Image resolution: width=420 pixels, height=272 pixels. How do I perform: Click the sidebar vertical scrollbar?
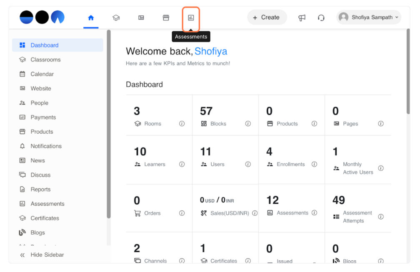(109, 125)
